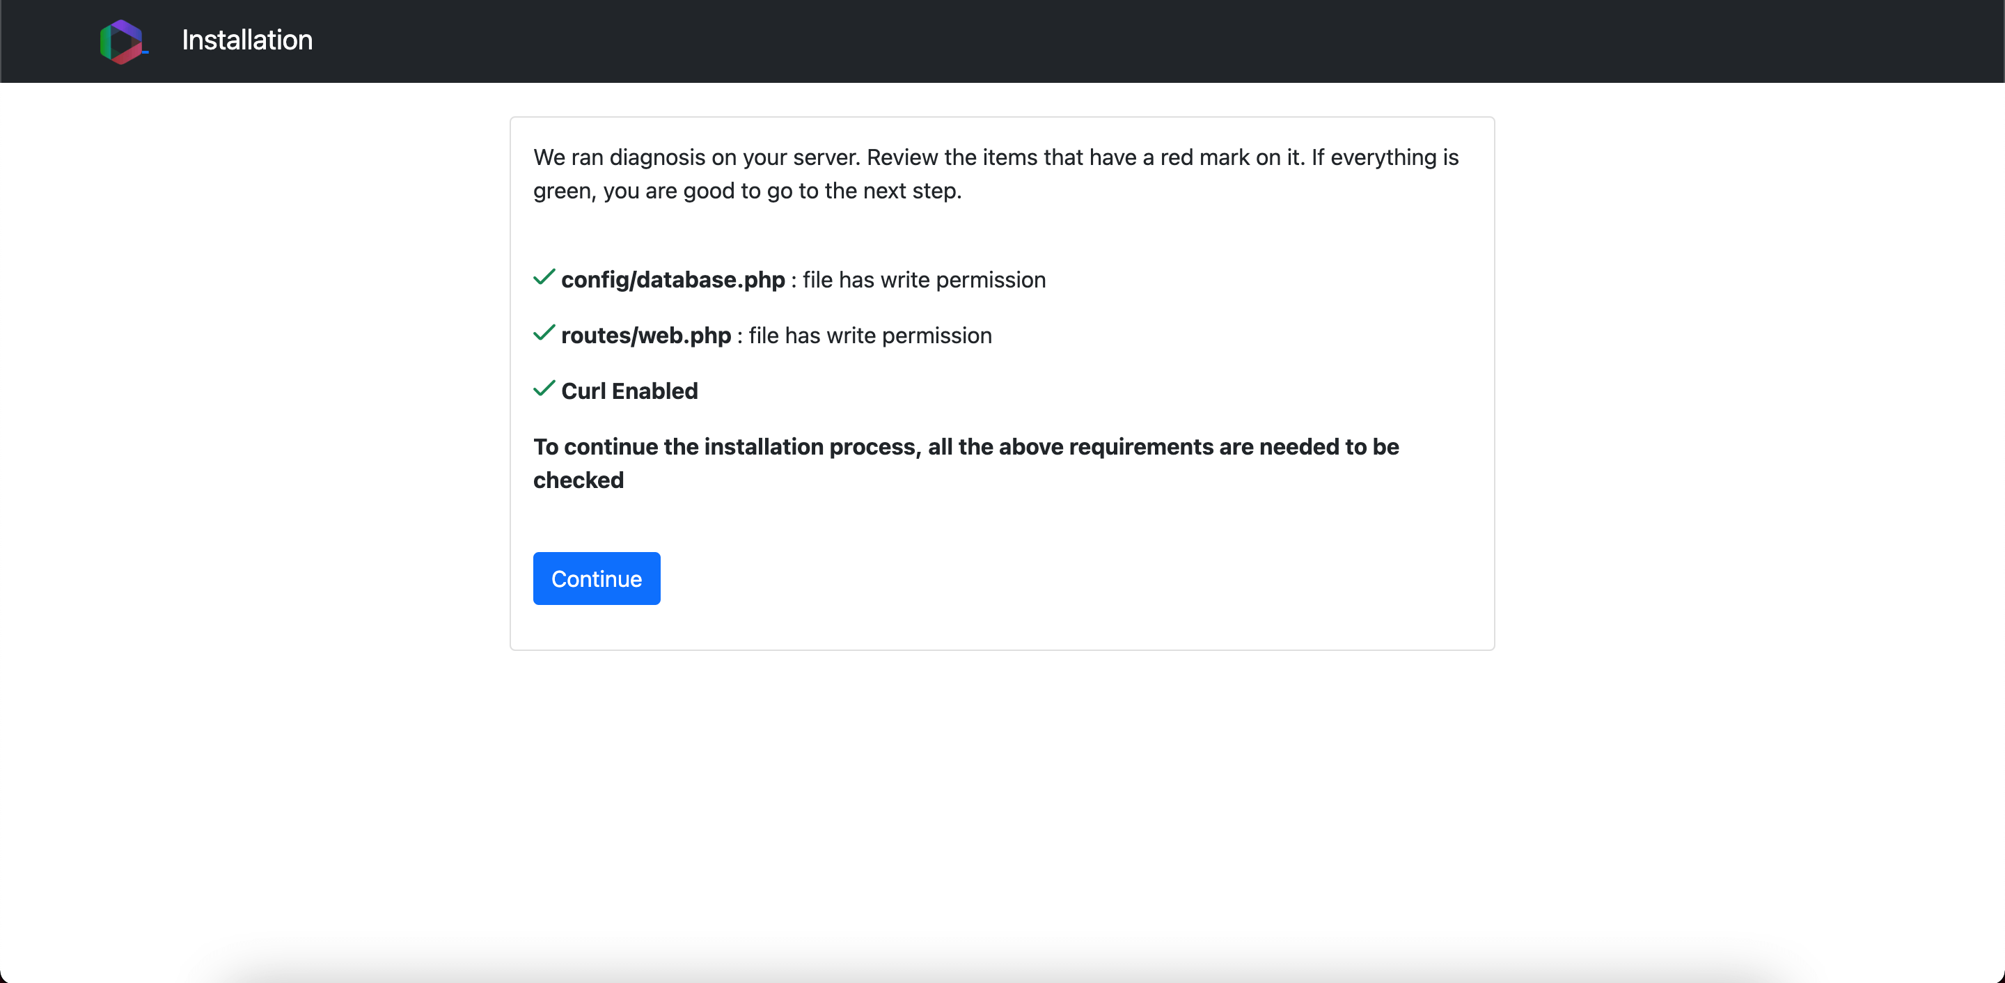Screen dimensions: 2005x983
Task: Click the dark top navigation bar
Action: [x=1090, y=40]
